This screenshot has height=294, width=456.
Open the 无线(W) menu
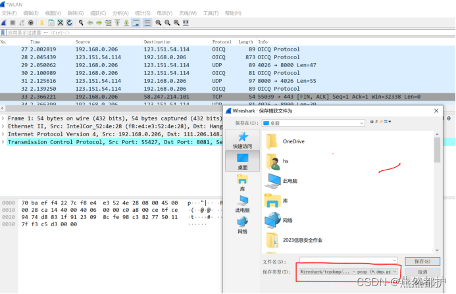[188, 13]
